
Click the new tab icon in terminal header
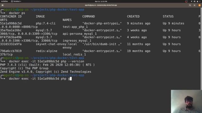point(3,5)
